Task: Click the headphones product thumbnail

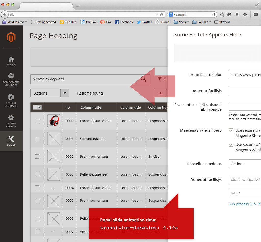Action: [54, 121]
